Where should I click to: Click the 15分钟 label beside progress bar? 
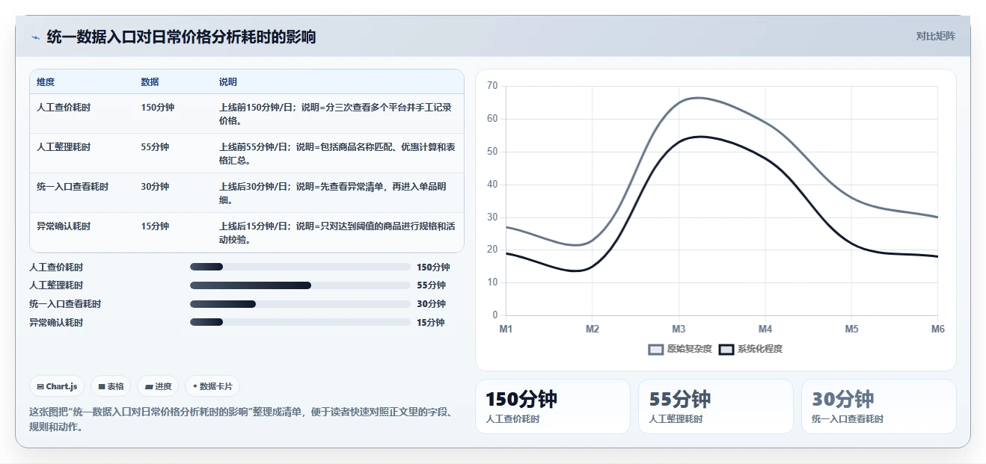(x=431, y=323)
